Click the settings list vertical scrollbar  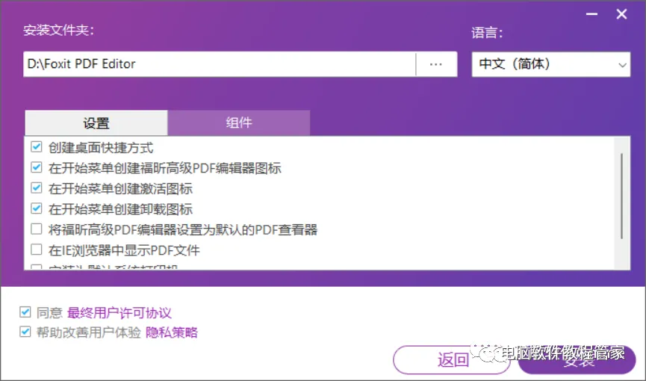[x=621, y=196]
